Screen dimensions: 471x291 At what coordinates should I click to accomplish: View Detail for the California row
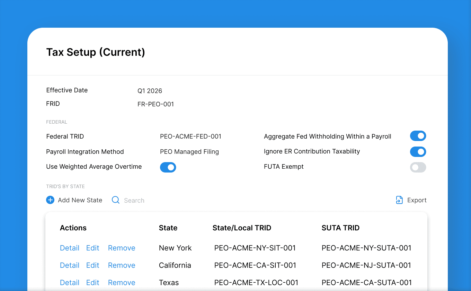[x=70, y=265]
